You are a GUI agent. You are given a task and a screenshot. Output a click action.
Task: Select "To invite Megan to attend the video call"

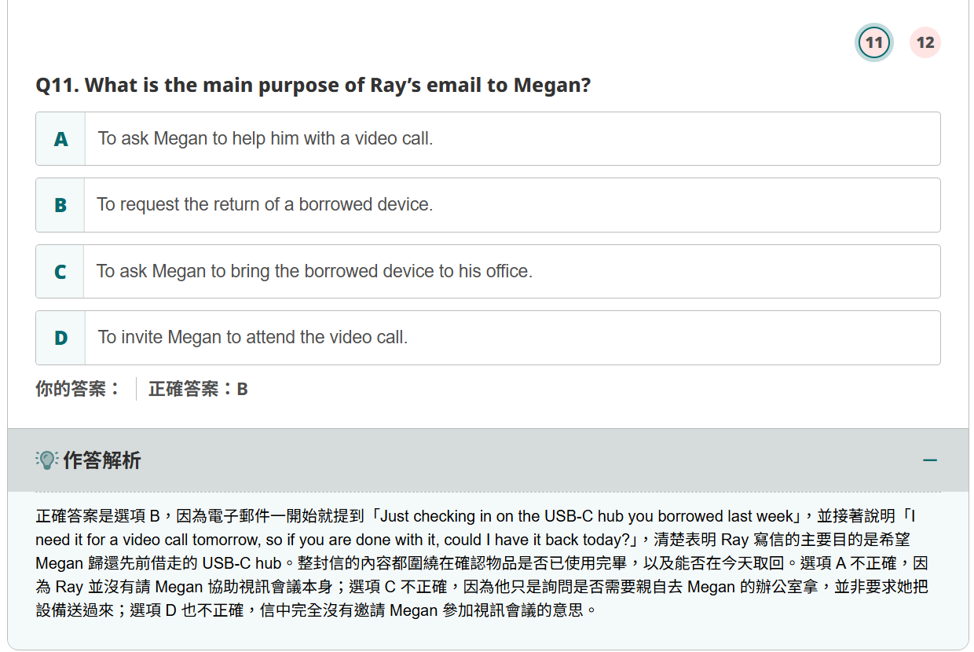pyautogui.click(x=253, y=338)
